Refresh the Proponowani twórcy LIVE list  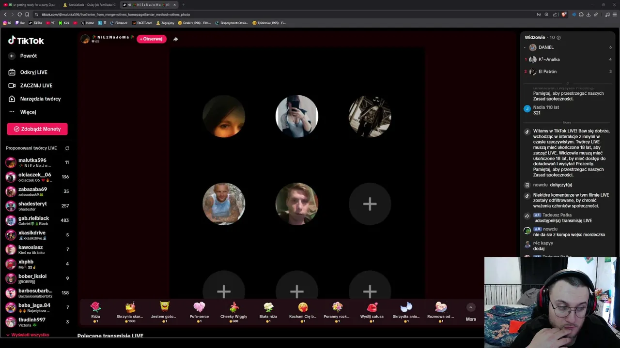pyautogui.click(x=67, y=148)
